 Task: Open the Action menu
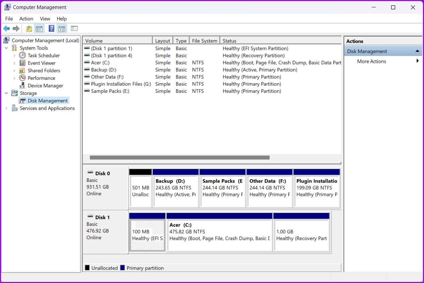coord(26,19)
